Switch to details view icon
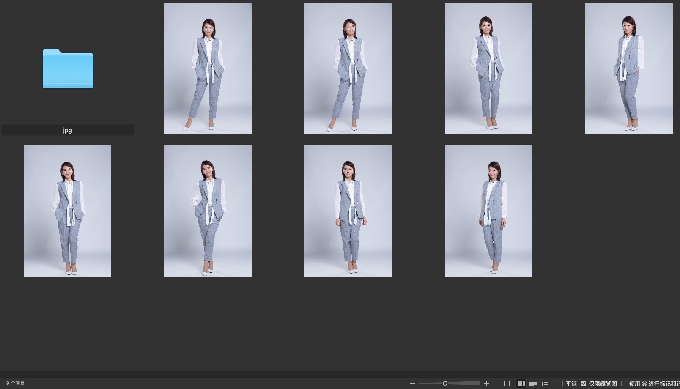The image size is (680, 389). click(x=533, y=384)
